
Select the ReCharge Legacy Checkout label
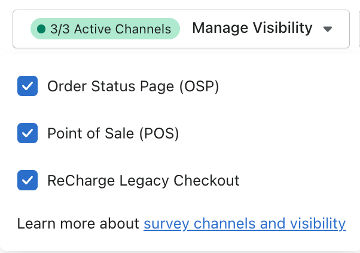pyautogui.click(x=143, y=180)
